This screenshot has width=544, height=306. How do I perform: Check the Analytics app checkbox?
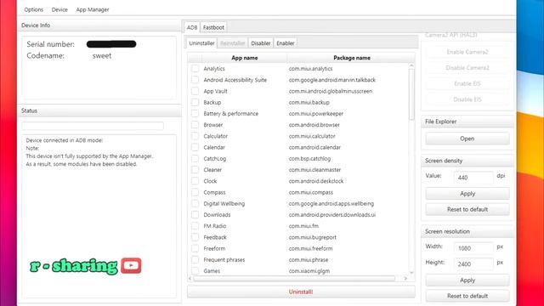(x=195, y=69)
